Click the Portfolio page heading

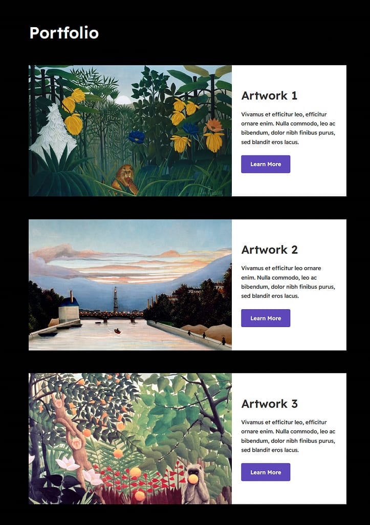[64, 33]
